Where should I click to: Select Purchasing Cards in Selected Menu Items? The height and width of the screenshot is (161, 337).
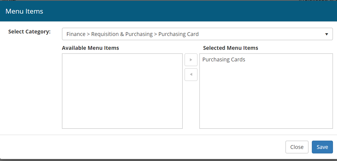[224, 60]
